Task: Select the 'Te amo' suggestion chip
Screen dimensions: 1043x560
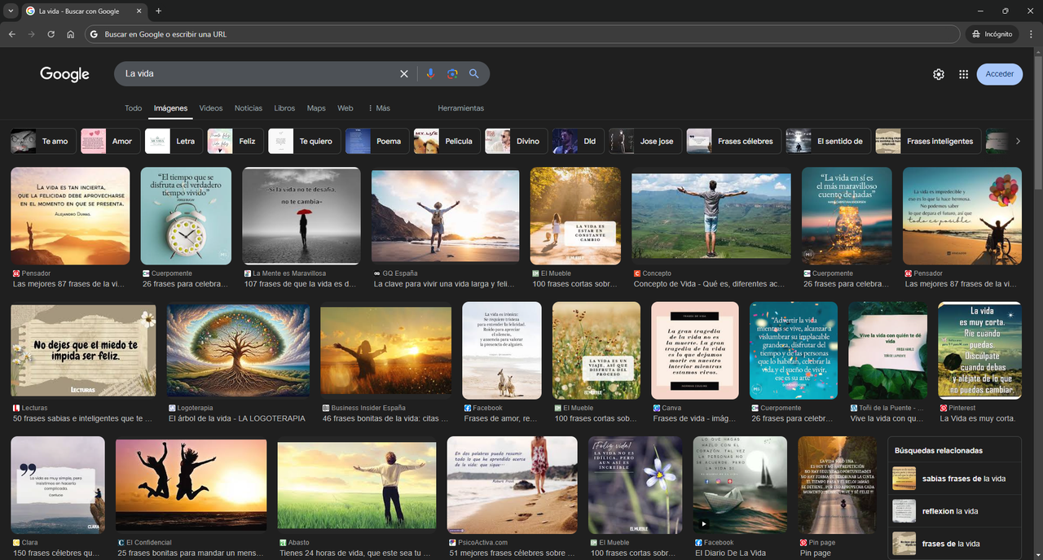Action: pos(42,141)
